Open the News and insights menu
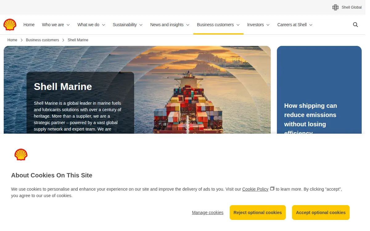370x231 pixels. [170, 25]
